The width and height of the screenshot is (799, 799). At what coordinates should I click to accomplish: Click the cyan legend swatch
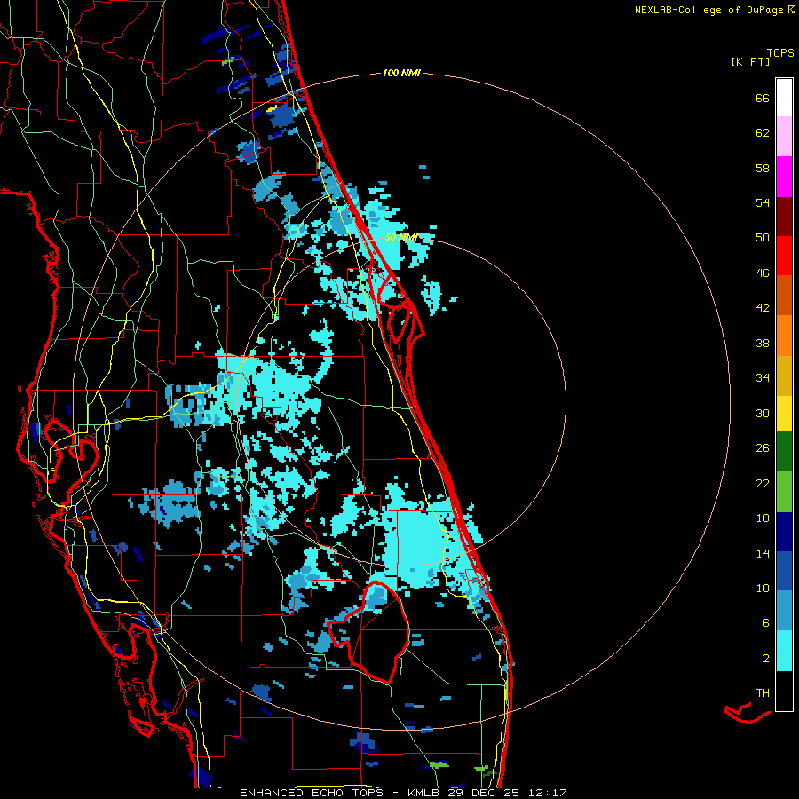click(x=784, y=651)
